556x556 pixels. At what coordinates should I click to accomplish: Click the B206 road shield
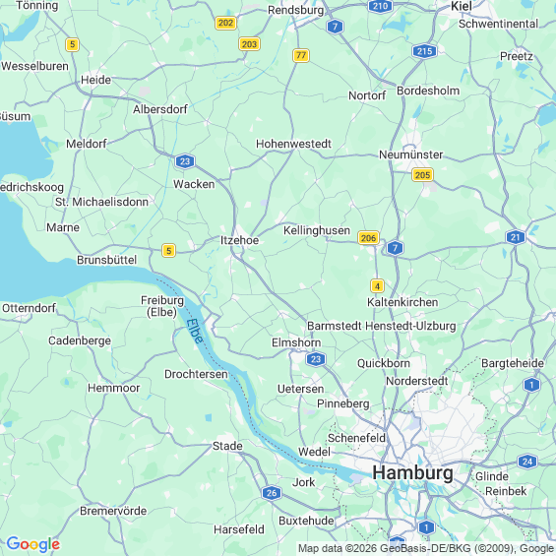coord(368,237)
